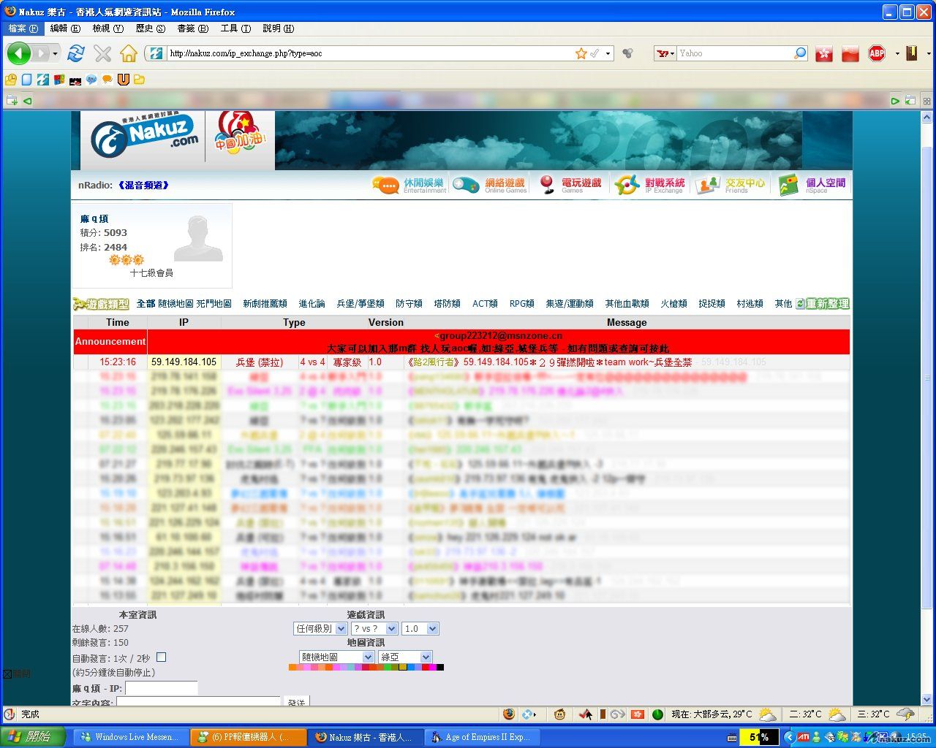Enable the 自動發言 auto-post checkbox

coord(162,657)
